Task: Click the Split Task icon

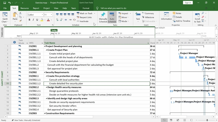Action: (x=66, y=20)
